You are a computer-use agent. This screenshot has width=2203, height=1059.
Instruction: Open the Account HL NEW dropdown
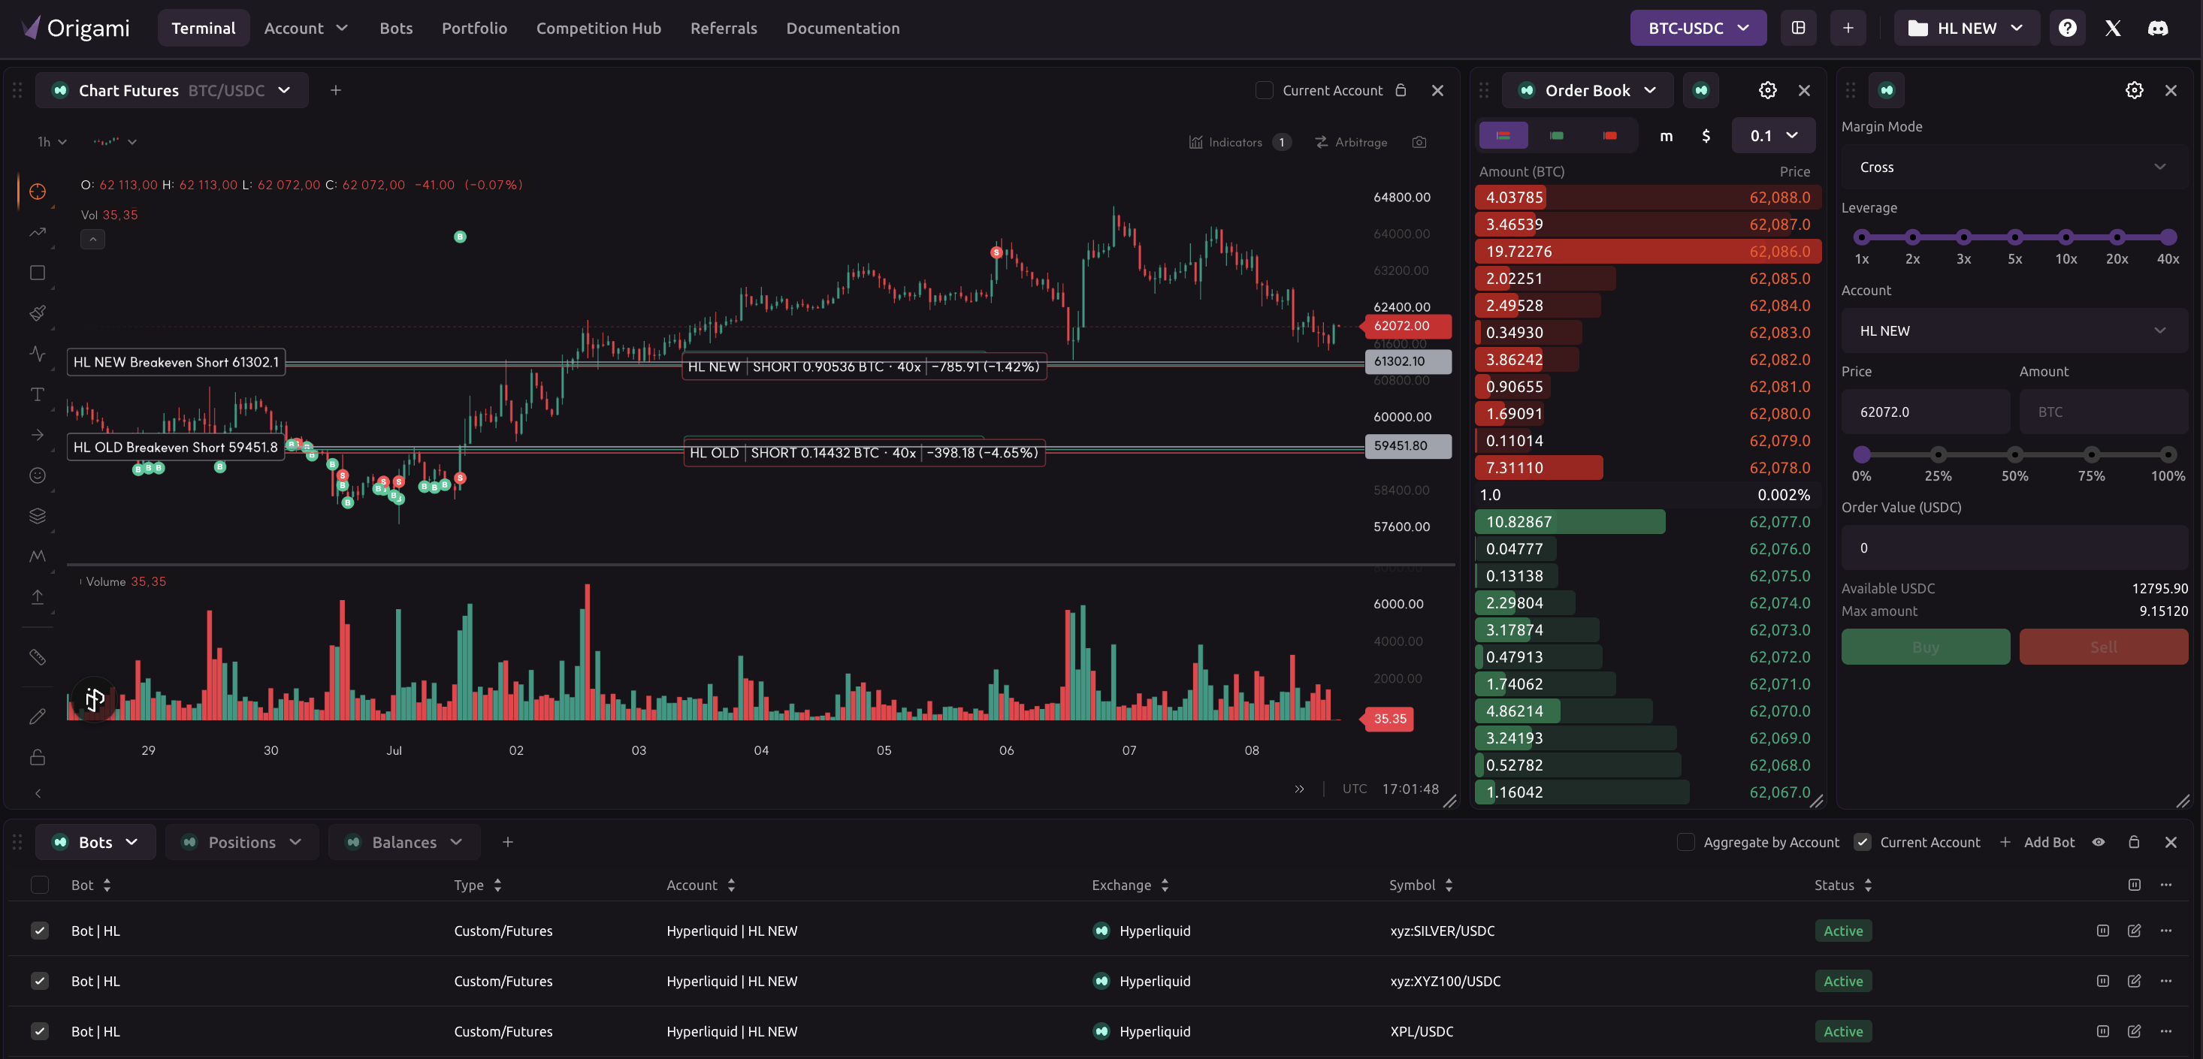pos(2014,330)
